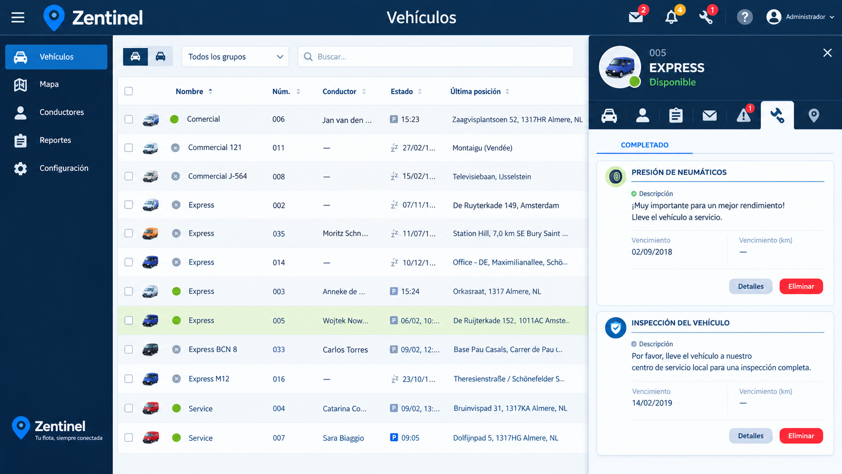Sort by the Estado column
This screenshot has height=474, width=842.
[x=406, y=91]
